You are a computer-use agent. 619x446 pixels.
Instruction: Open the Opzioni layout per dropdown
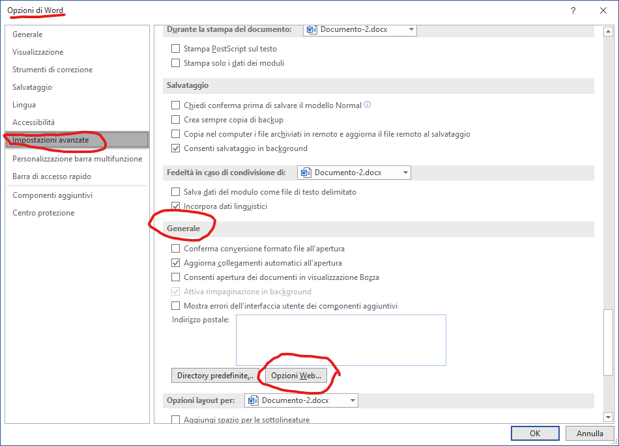coord(301,400)
